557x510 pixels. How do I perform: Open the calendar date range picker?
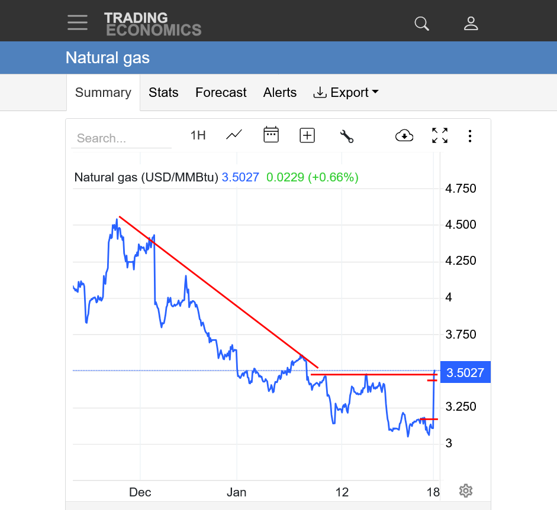click(271, 135)
